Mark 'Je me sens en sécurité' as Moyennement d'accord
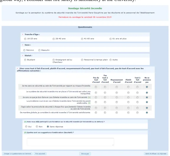Viewport: 170px width, 156px height. 117,87
